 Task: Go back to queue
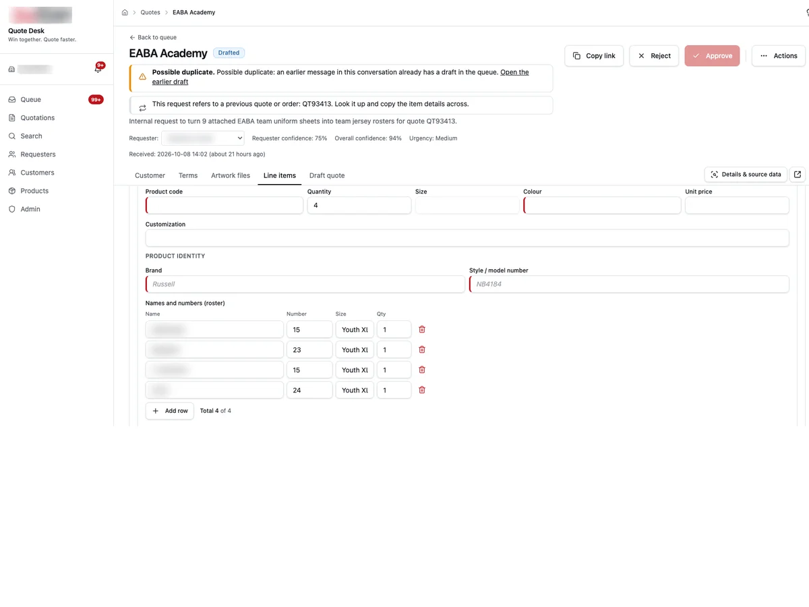point(153,37)
